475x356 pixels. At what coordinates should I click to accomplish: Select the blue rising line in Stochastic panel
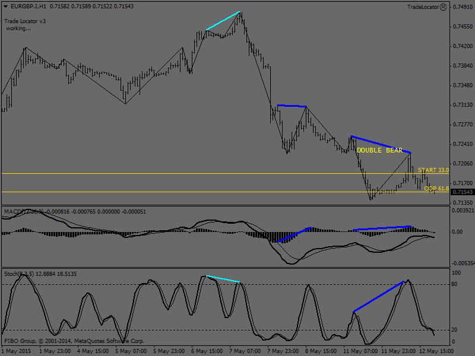(x=379, y=296)
